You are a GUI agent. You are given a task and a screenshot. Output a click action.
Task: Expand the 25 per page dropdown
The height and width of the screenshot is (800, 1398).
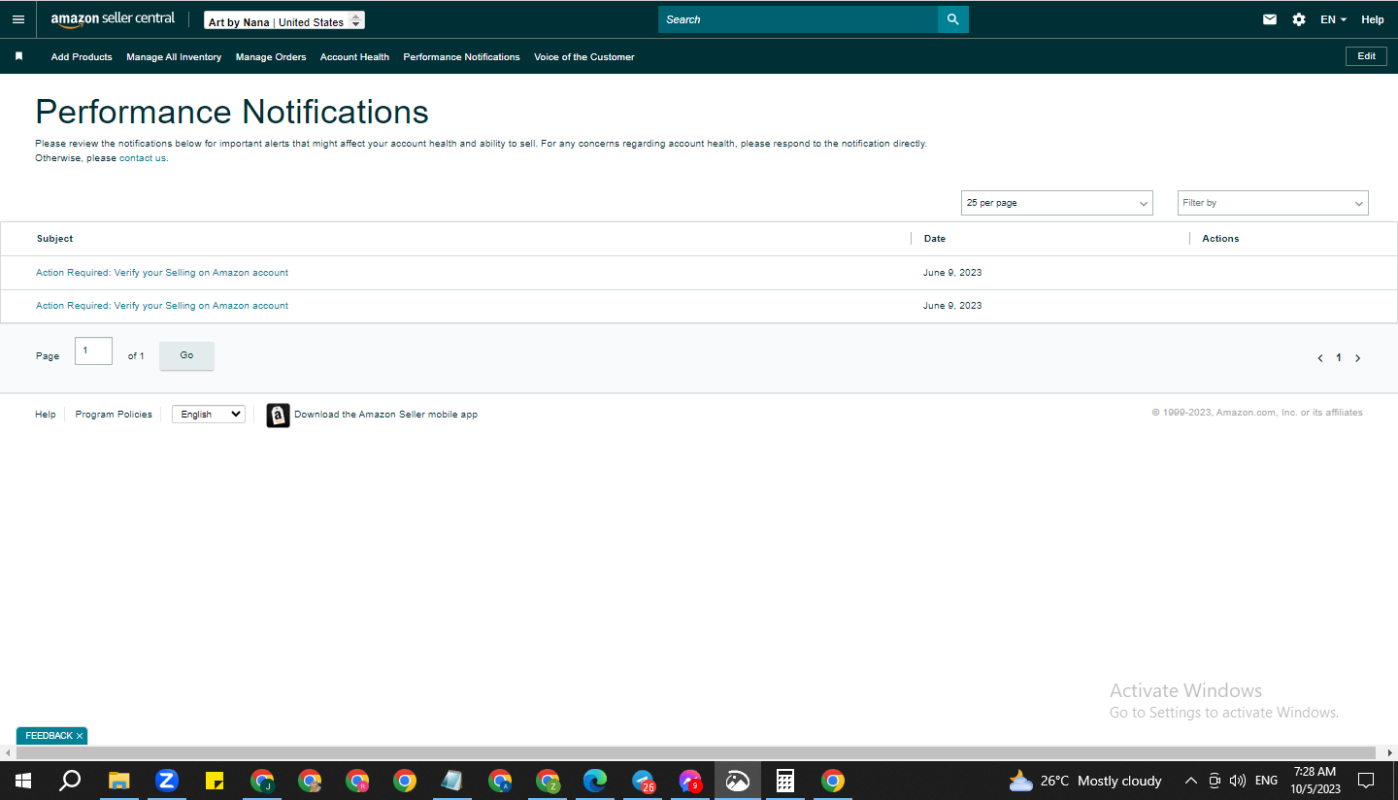coord(1056,203)
